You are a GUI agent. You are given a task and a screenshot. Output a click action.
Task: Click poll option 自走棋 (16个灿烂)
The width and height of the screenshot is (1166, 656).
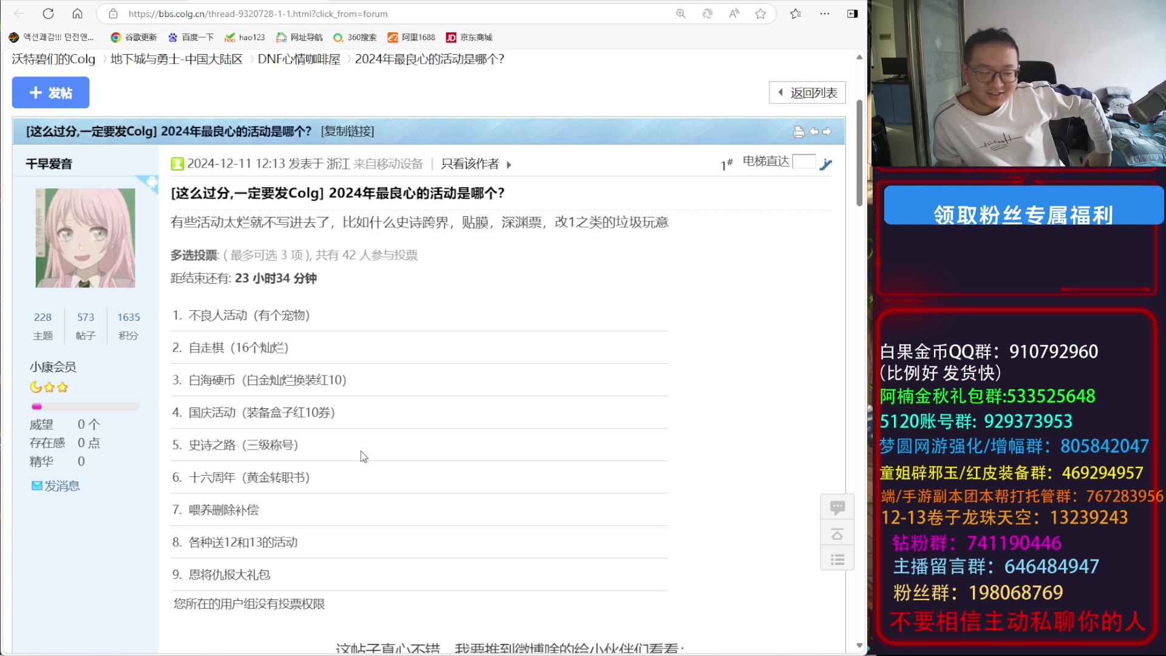pos(239,347)
